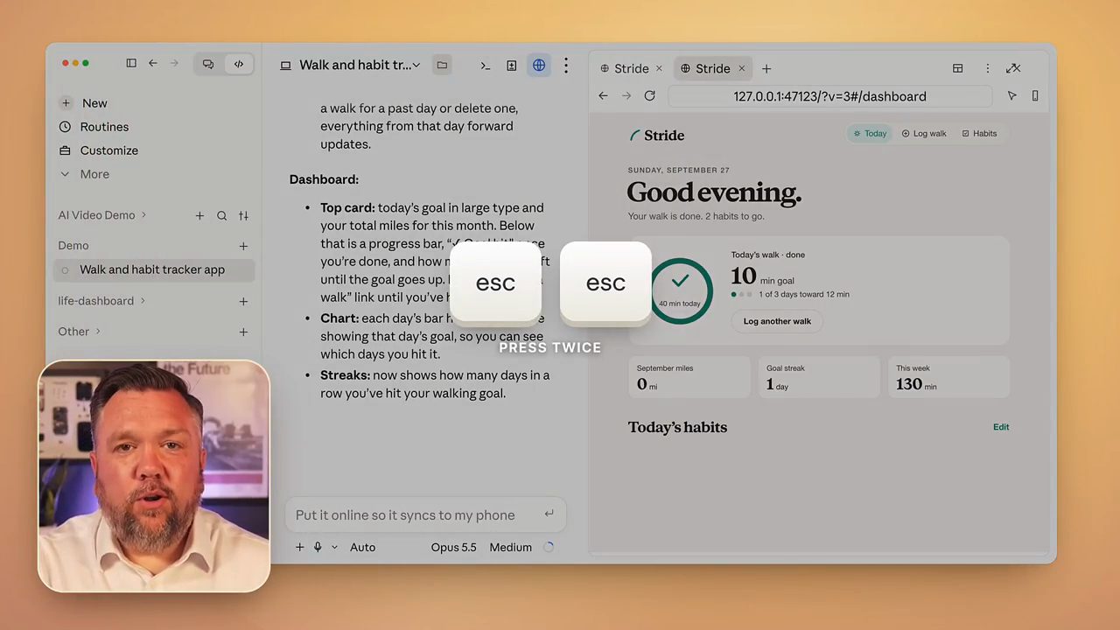Open the chat header three-dot menu
1120x630 pixels.
click(566, 66)
